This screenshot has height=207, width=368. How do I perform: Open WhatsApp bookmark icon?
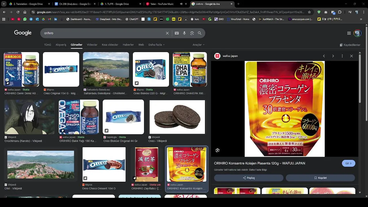coord(25,19)
